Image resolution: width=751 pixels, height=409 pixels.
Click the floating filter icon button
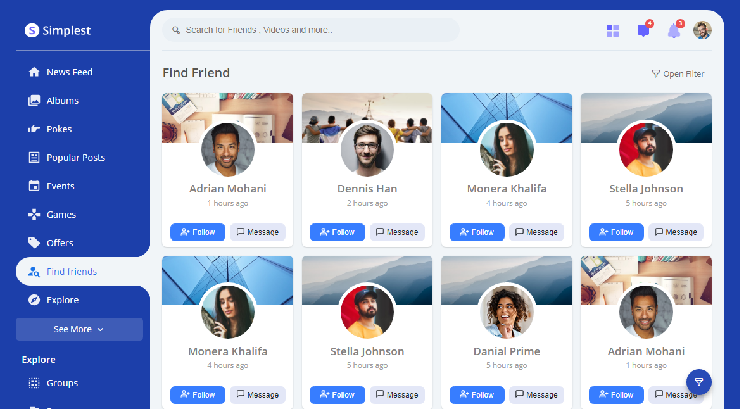(x=699, y=382)
